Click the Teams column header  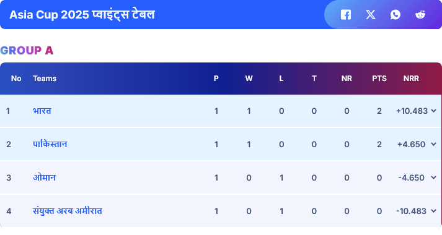click(x=45, y=79)
